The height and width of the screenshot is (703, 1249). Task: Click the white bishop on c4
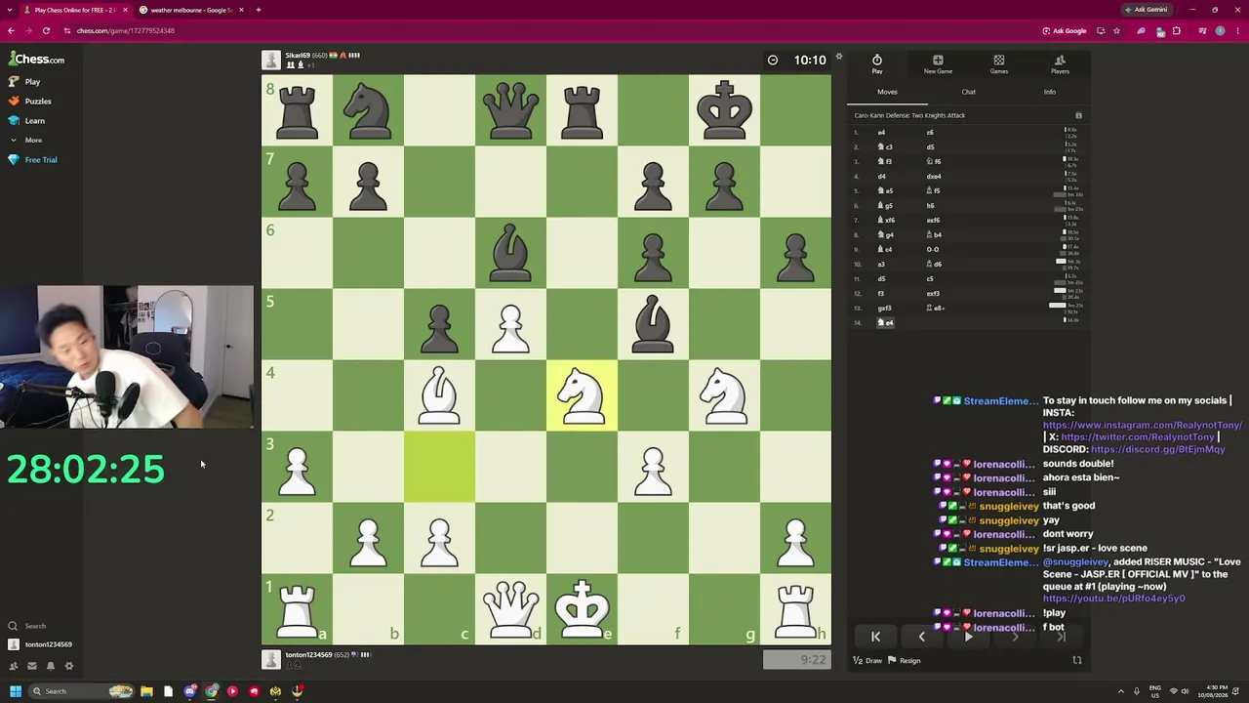click(439, 395)
